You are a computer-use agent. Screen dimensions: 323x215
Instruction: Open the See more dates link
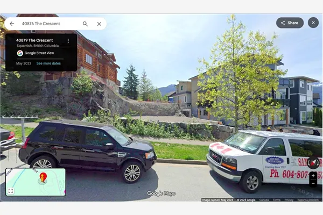point(48,63)
